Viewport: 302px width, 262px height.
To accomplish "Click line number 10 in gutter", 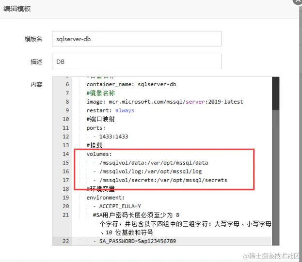I will (x=65, y=119).
